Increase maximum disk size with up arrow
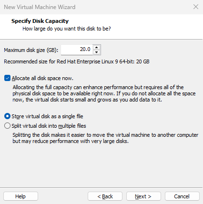The height and width of the screenshot is (204, 203). coord(96,48)
